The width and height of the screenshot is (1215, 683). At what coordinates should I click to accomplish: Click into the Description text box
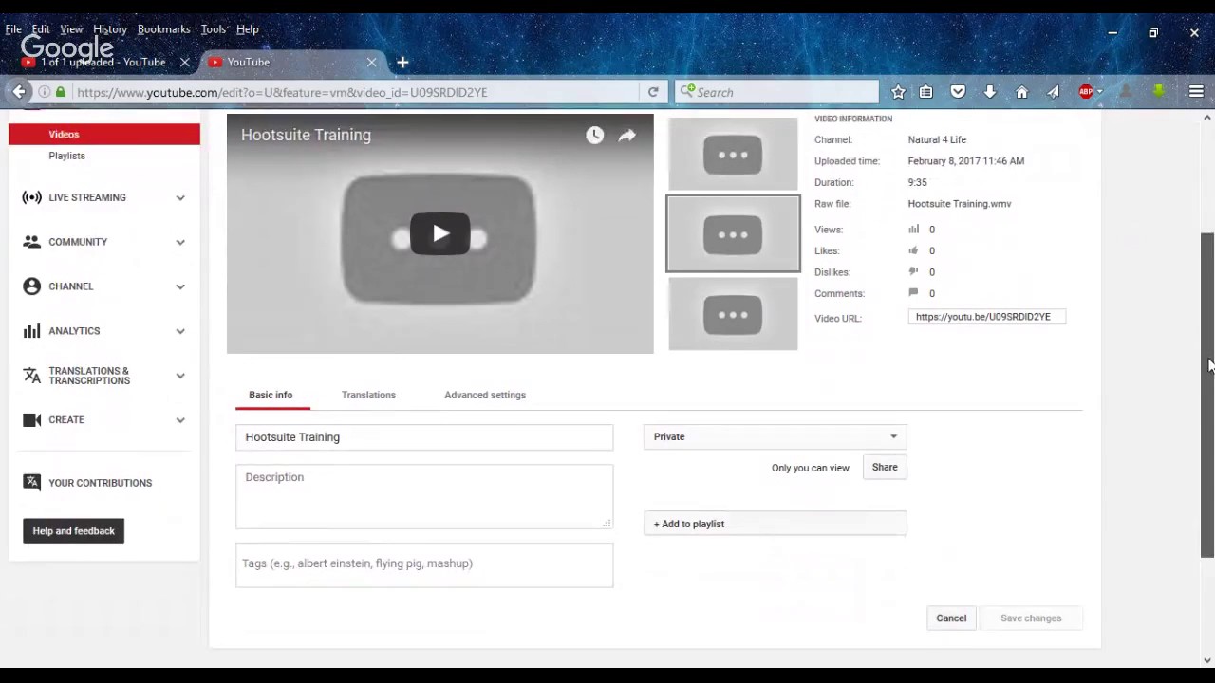pos(424,496)
